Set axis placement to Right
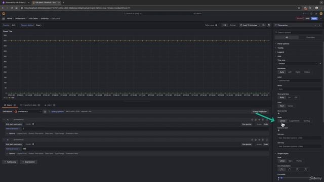324x182 pixels. (298, 72)
